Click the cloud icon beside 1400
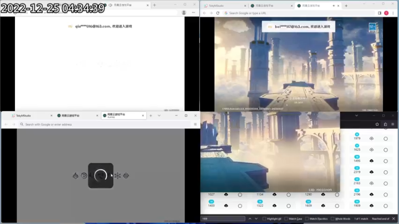This screenshot has width=399, height=224. 226,206
